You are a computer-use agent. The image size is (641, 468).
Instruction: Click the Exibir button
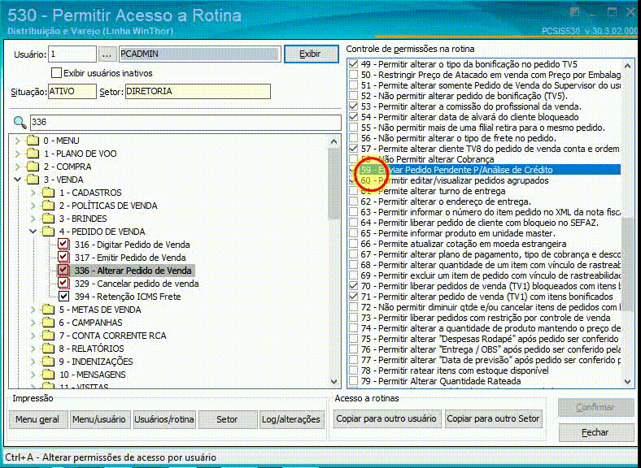(x=311, y=54)
